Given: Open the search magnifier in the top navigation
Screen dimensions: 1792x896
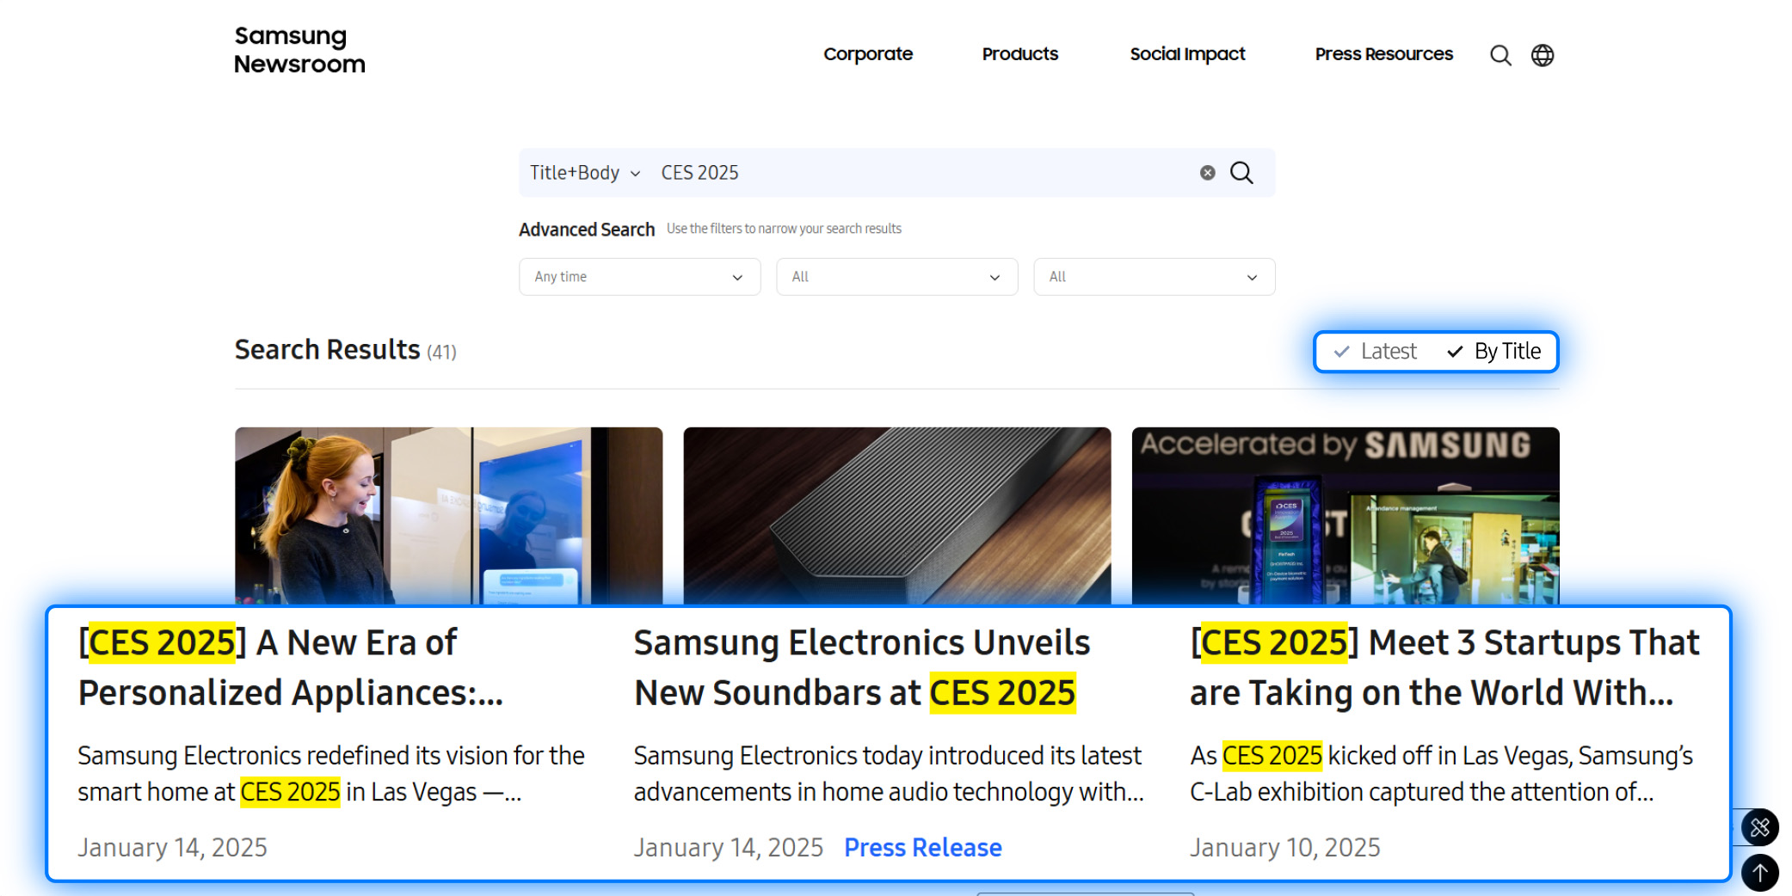Looking at the screenshot, I should point(1500,54).
